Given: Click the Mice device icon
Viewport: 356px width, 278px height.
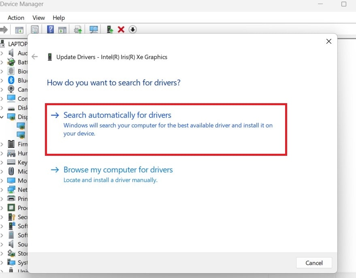Looking at the screenshot, I should tap(11, 171).
